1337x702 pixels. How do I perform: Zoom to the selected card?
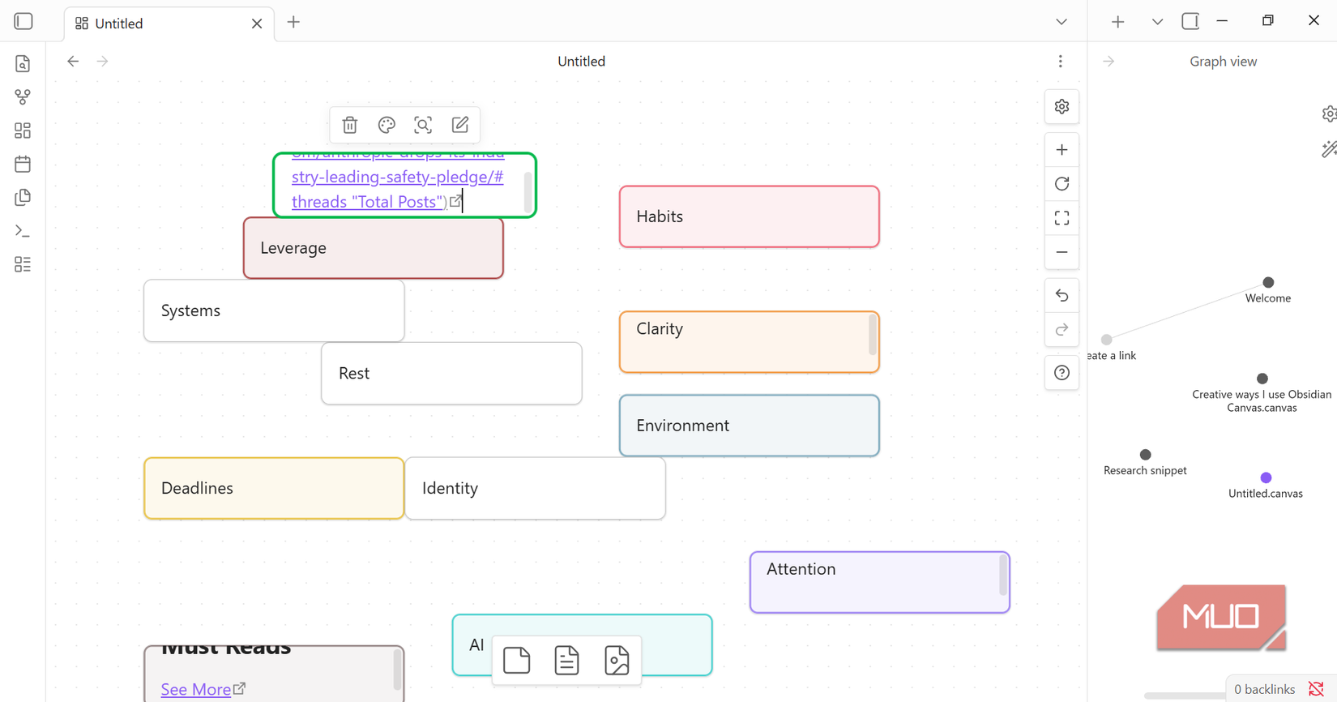point(423,125)
